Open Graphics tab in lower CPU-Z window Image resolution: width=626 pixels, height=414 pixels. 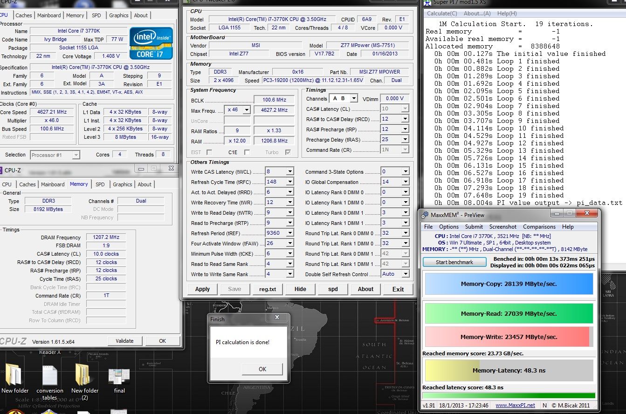pos(122,184)
